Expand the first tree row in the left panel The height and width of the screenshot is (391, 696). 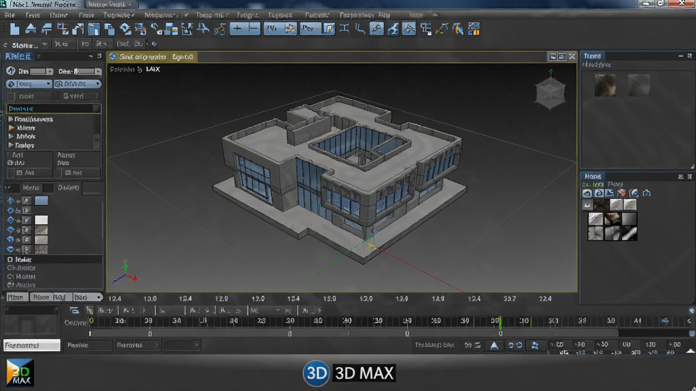tap(11, 119)
